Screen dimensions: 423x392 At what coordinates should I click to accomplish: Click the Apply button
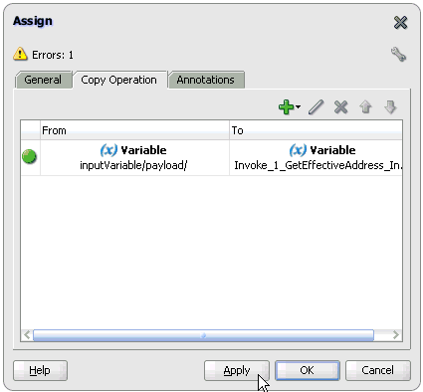pyautogui.click(x=237, y=370)
